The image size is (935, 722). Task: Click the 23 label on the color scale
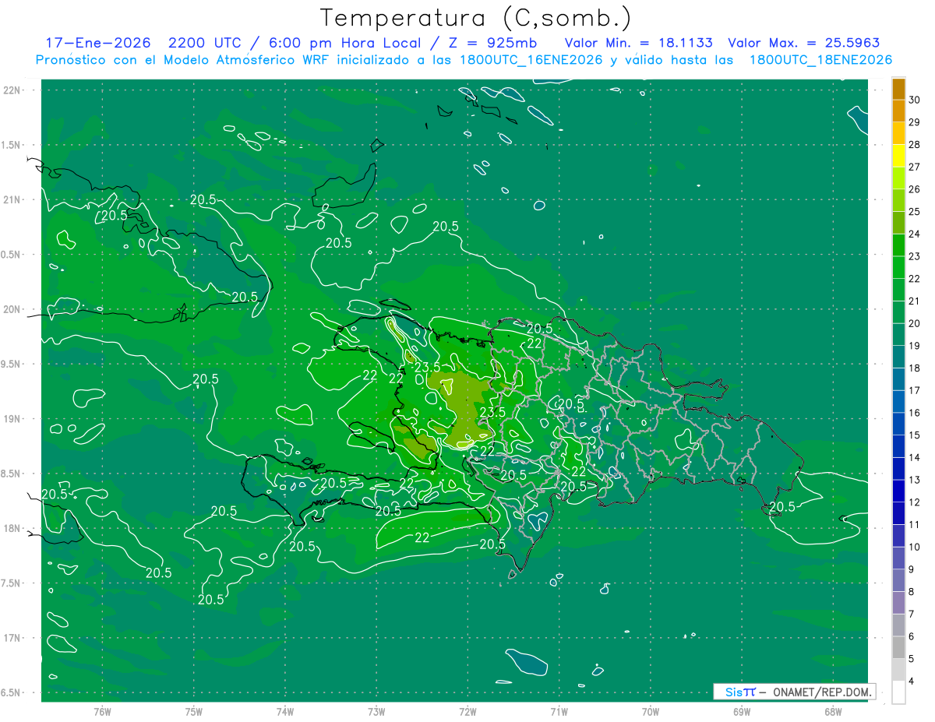[x=915, y=255]
